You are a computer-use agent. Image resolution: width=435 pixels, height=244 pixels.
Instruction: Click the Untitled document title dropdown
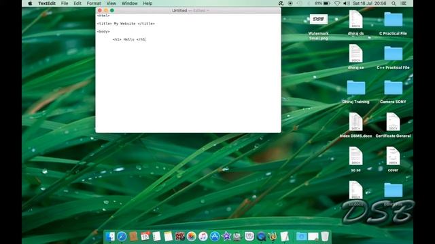pyautogui.click(x=190, y=11)
